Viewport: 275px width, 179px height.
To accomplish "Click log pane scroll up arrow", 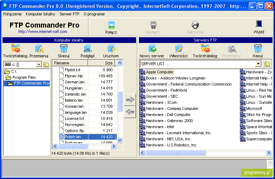I will (x=270, y=163).
